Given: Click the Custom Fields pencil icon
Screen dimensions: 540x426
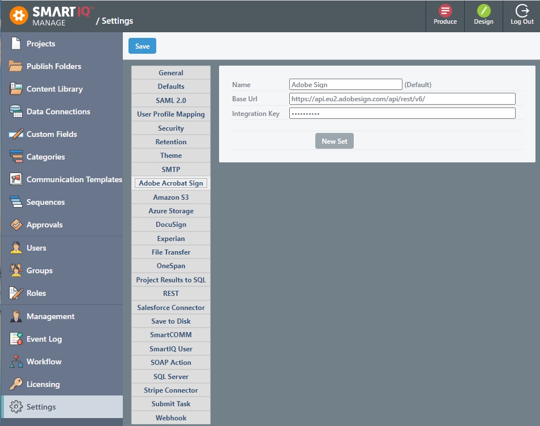Looking at the screenshot, I should coord(16,134).
